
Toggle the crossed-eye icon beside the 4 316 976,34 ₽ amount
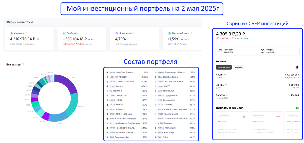click(38, 39)
